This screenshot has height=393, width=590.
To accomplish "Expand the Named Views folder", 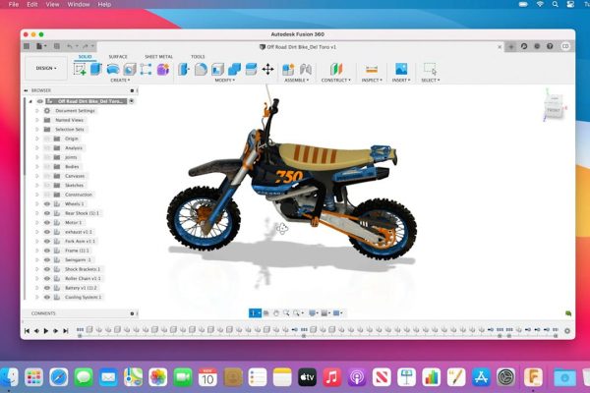I will 37,120.
